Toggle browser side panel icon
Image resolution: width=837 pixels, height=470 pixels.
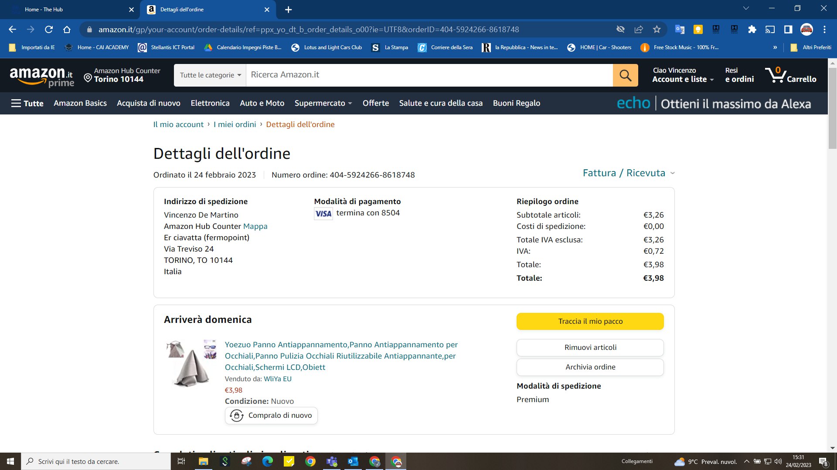[x=788, y=30]
